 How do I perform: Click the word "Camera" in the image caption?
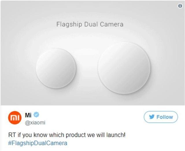tap(112, 24)
